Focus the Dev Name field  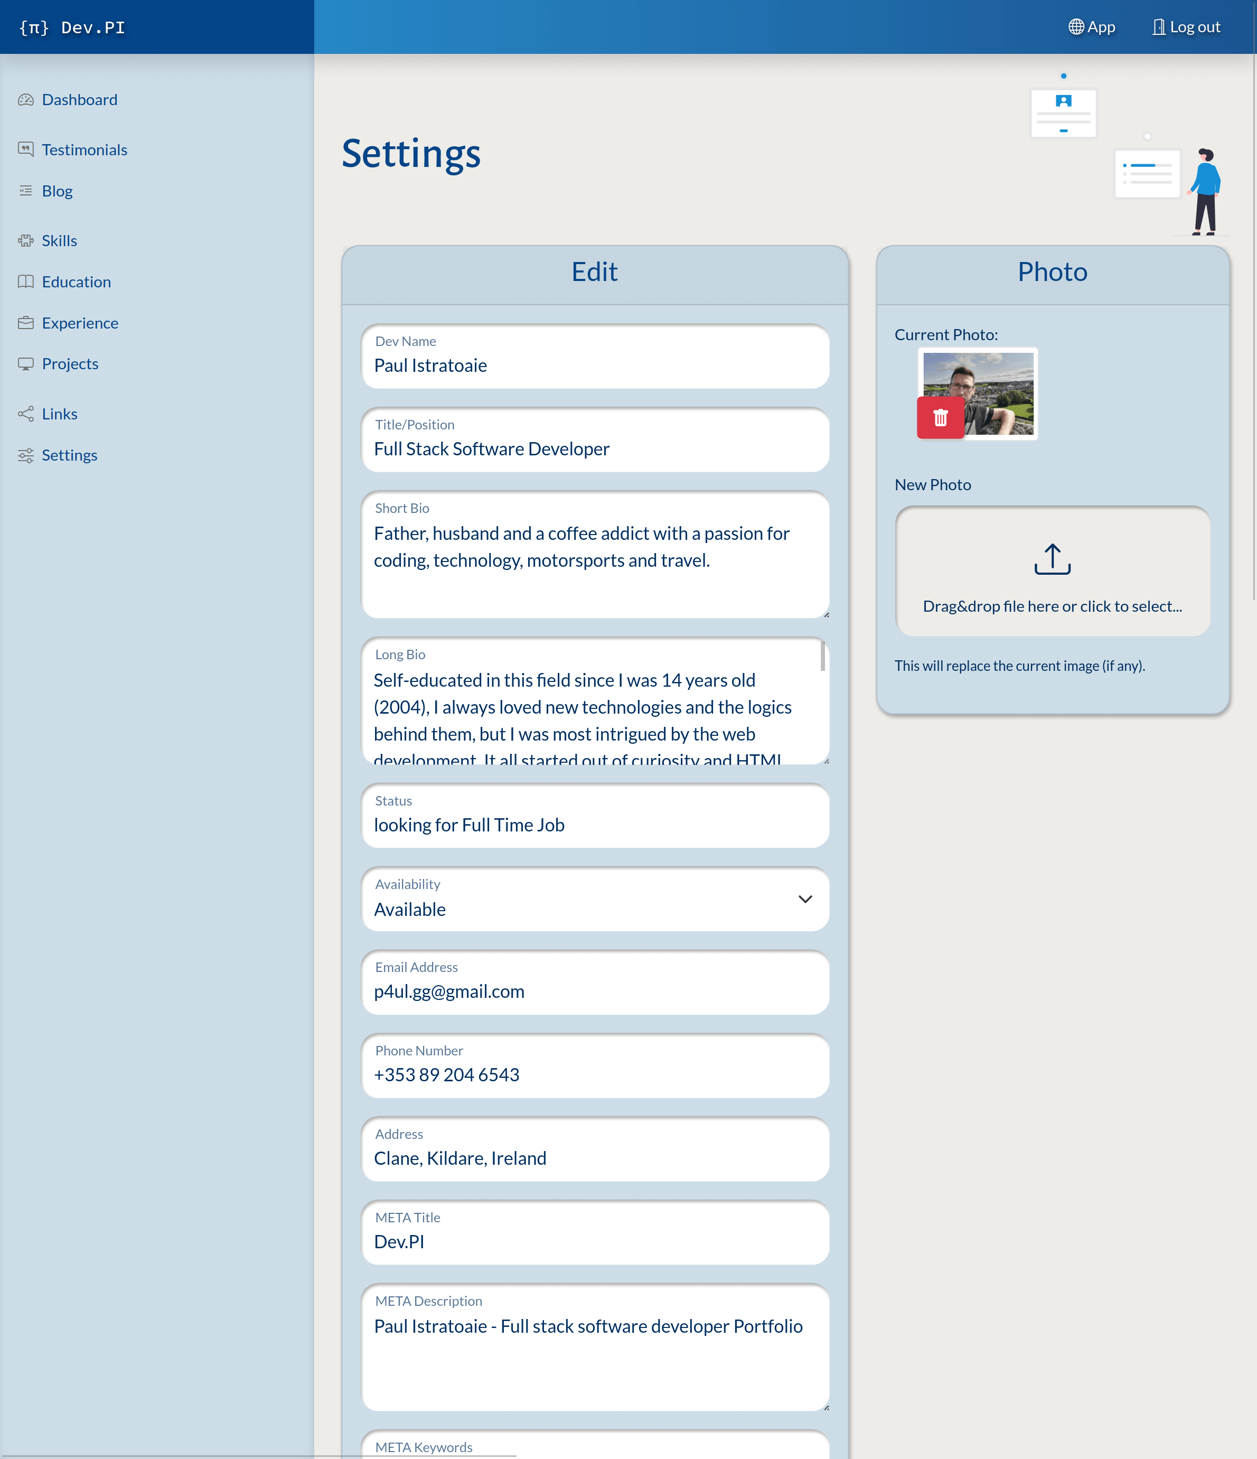coord(595,357)
